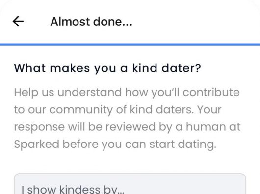Click the 'contribute' word in the description
The width and height of the screenshot is (260, 194).
pos(211,92)
